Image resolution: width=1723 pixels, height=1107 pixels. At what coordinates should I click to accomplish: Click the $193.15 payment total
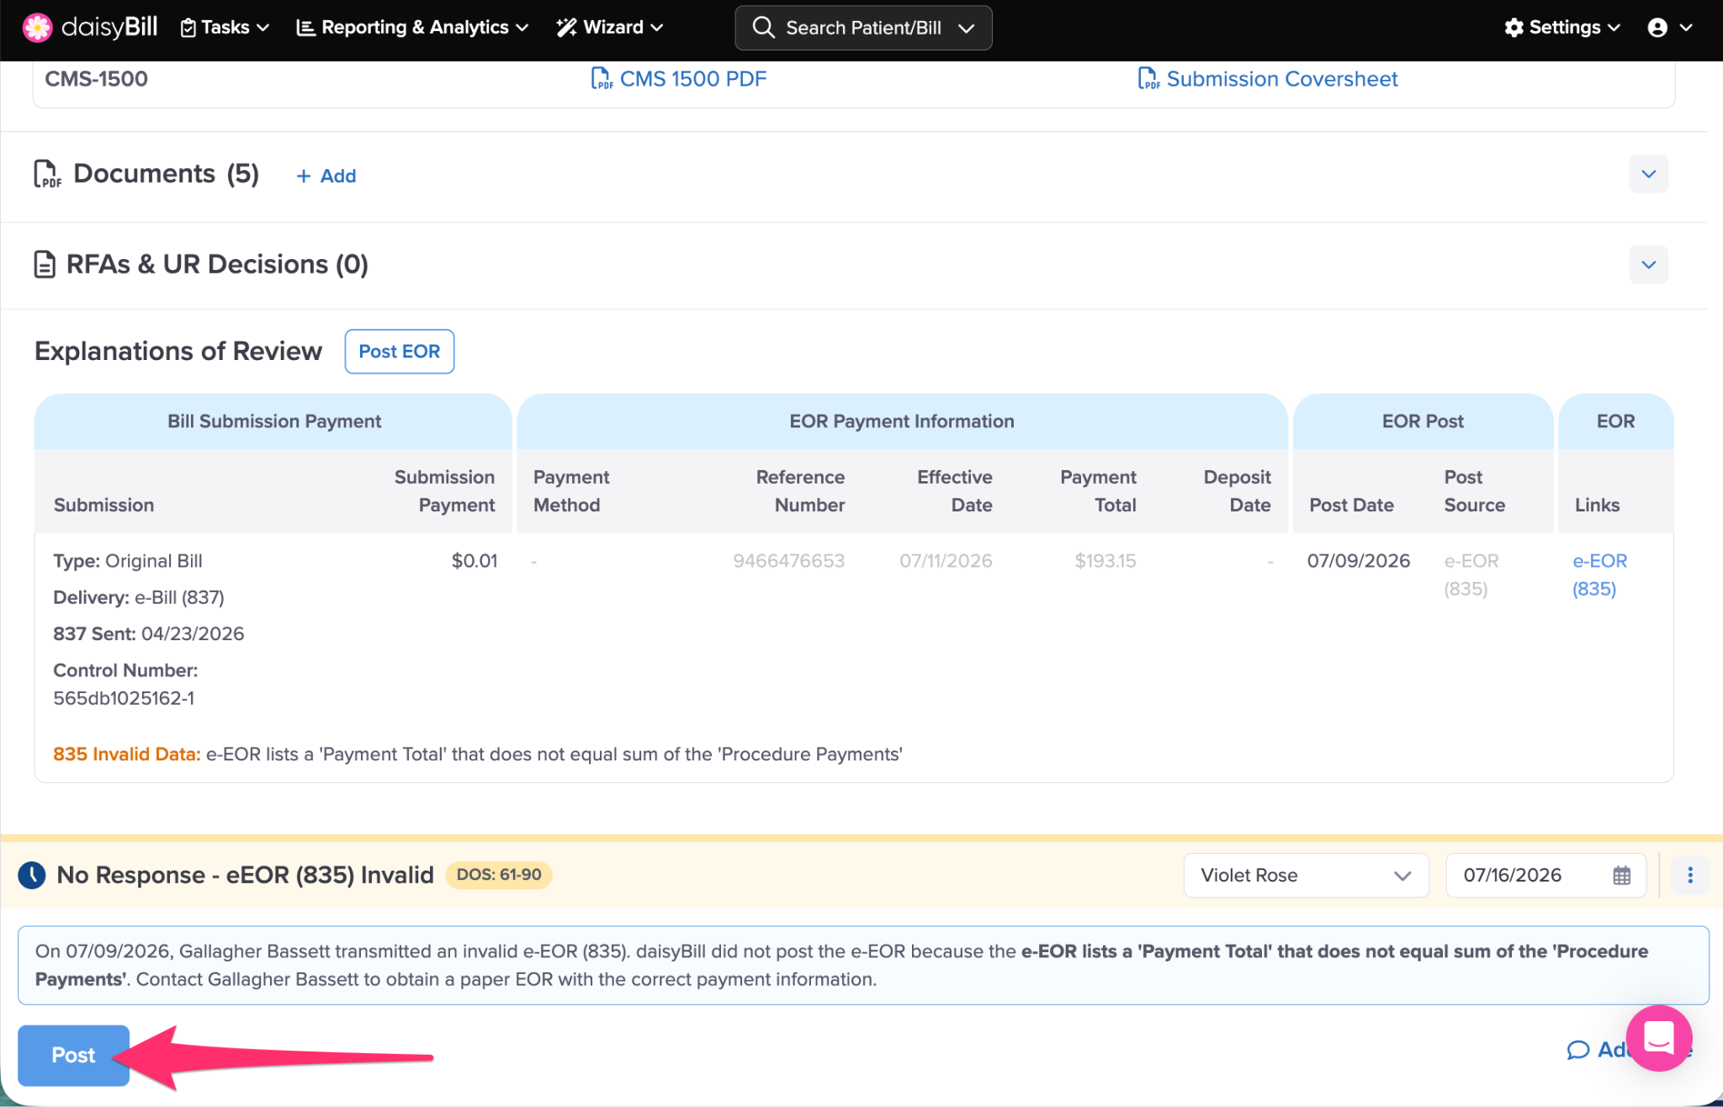(1105, 561)
